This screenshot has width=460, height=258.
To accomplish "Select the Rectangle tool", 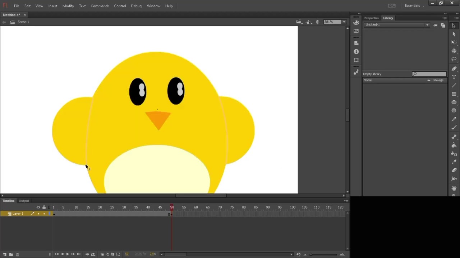I will click(454, 94).
